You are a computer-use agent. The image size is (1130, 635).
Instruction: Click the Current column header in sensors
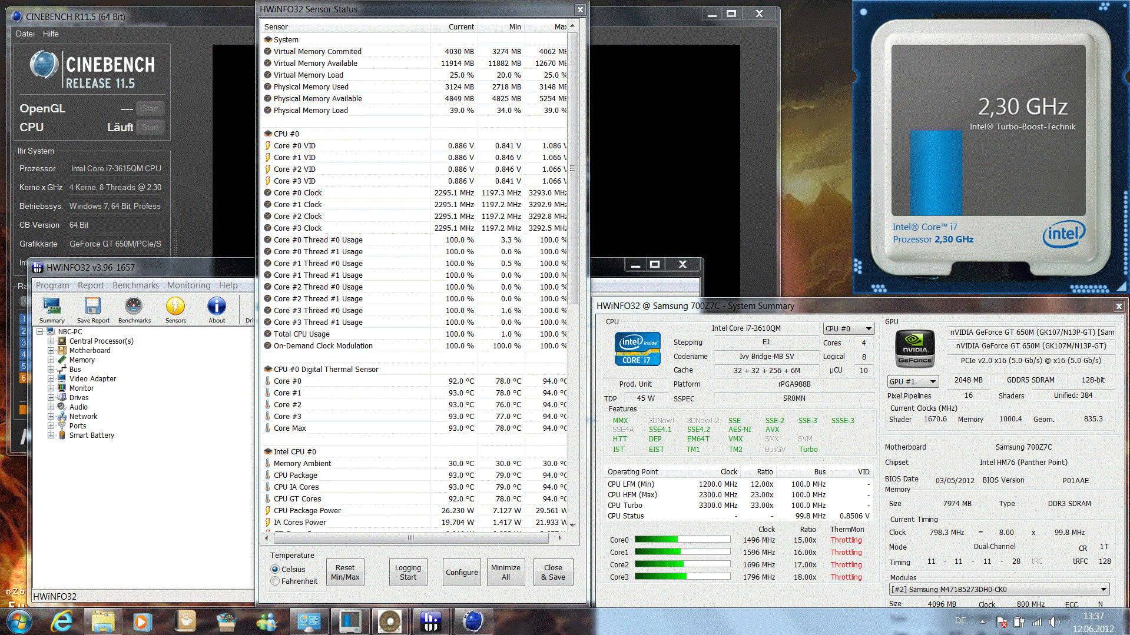click(x=454, y=27)
